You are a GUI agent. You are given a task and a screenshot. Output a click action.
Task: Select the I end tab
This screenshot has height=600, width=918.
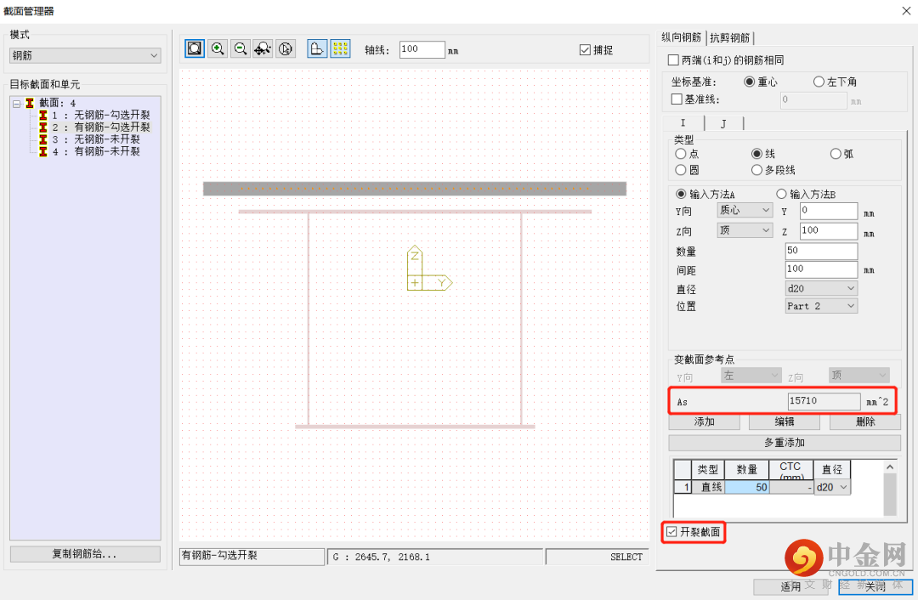coord(683,123)
